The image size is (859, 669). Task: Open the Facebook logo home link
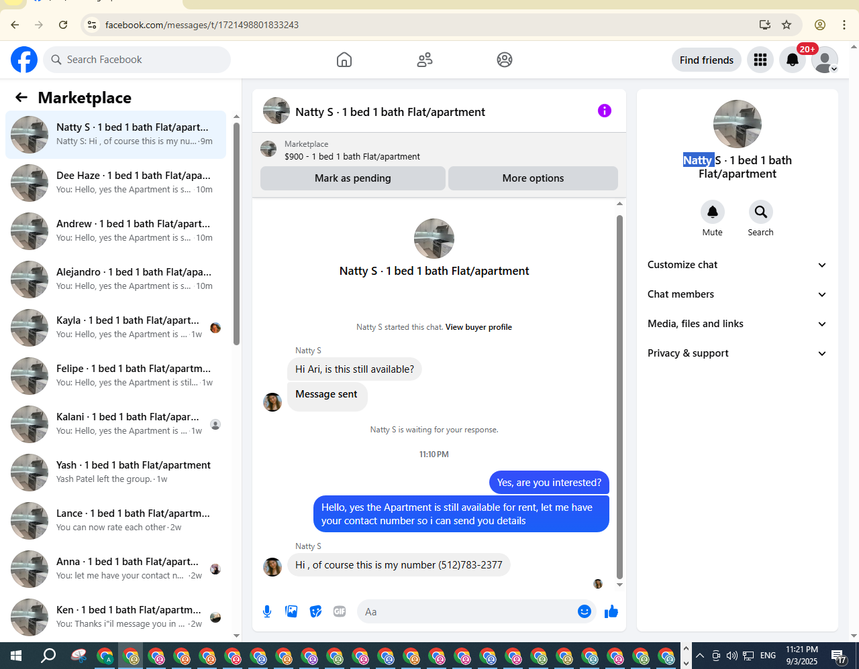pyautogui.click(x=24, y=60)
